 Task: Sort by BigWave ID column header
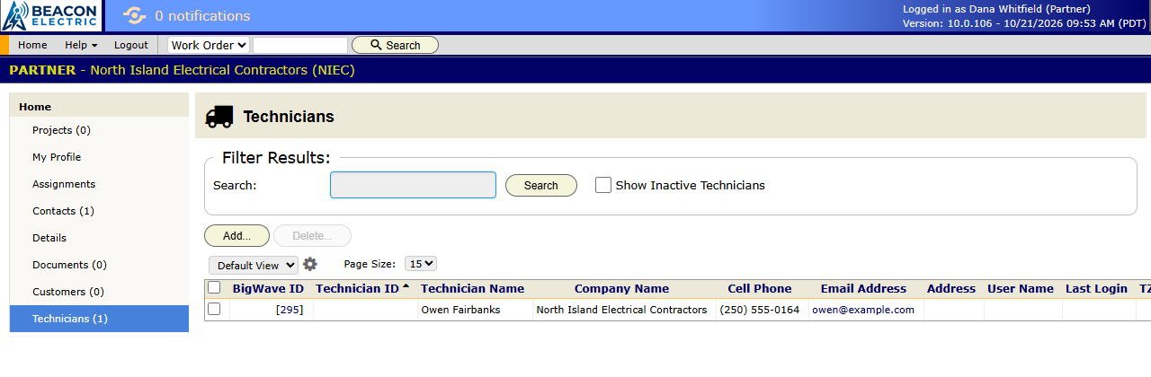tap(268, 288)
